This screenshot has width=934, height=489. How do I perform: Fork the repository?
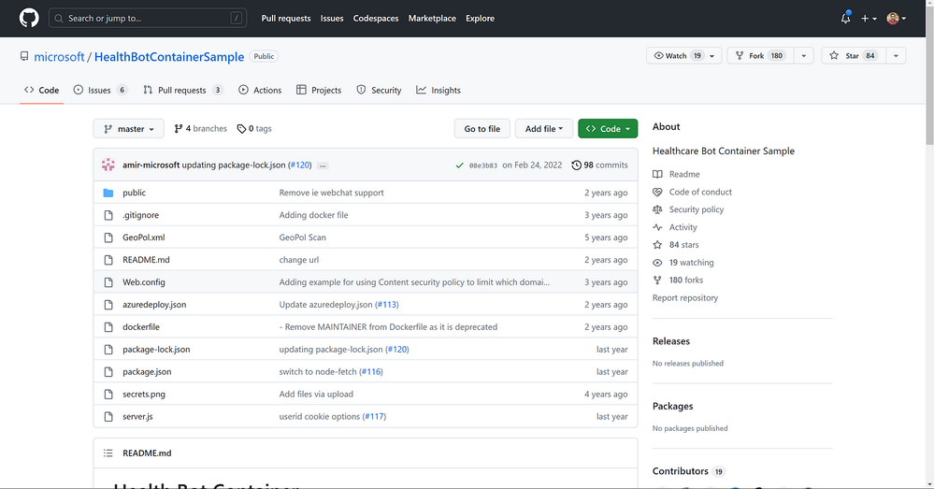[x=760, y=55]
